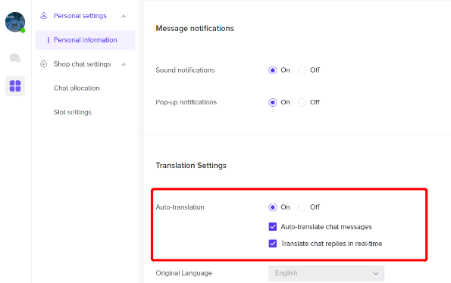Click the Shop chat settings heading
451x283 pixels.
click(x=82, y=64)
